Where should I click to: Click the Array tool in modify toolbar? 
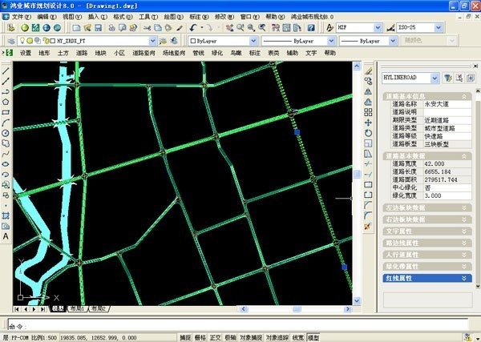pos(368,112)
